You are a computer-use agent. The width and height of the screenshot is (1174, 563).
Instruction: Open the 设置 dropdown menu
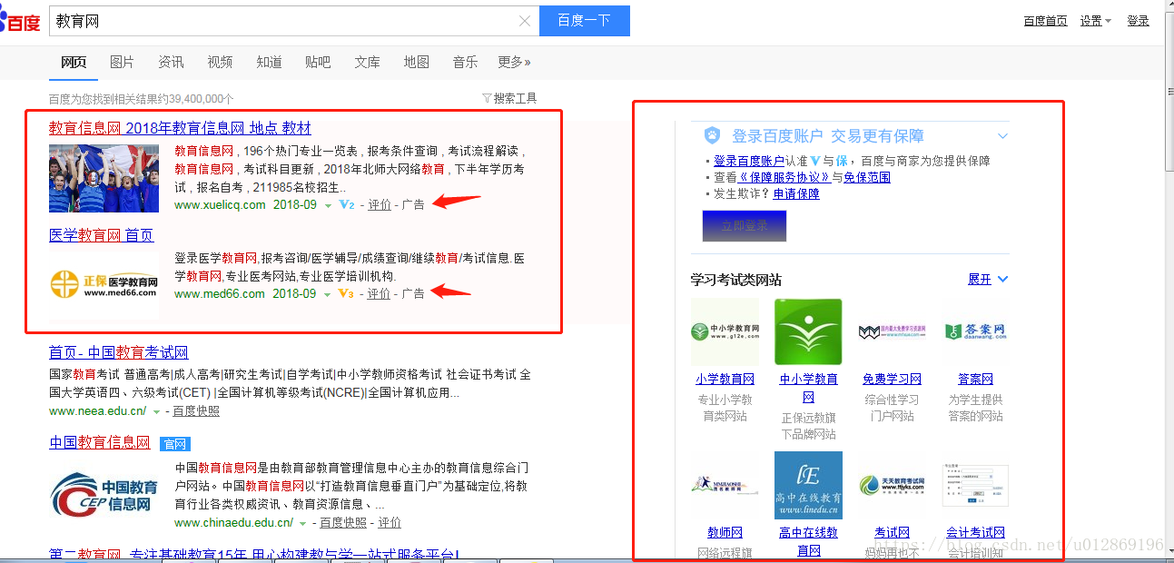tap(1095, 21)
